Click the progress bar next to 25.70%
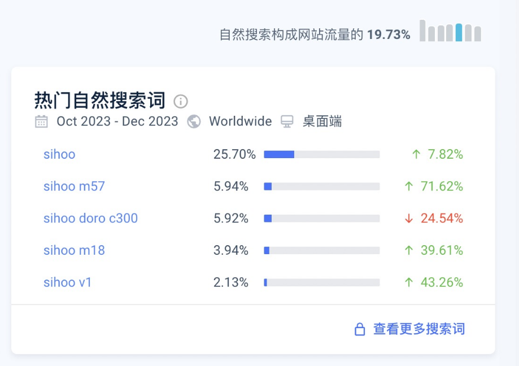 click(323, 154)
